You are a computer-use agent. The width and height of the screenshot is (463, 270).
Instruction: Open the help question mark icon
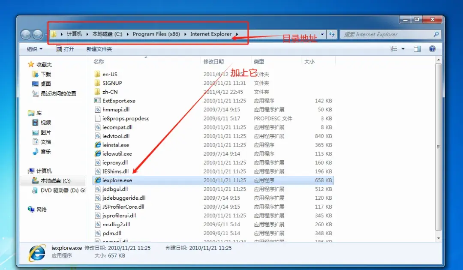click(432, 49)
